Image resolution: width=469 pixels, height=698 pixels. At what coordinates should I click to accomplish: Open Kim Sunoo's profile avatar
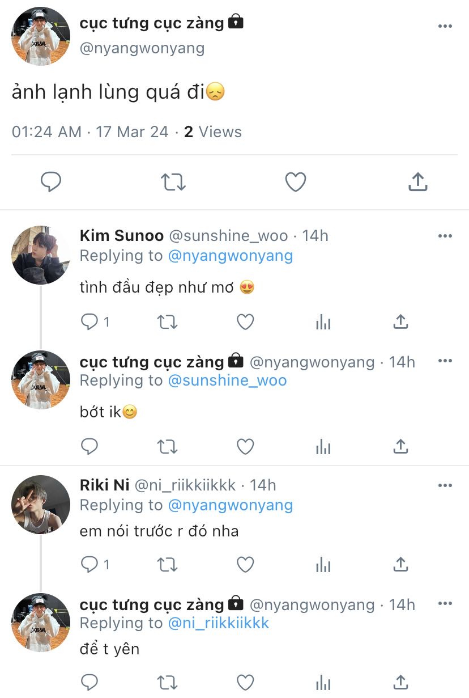tap(40, 255)
